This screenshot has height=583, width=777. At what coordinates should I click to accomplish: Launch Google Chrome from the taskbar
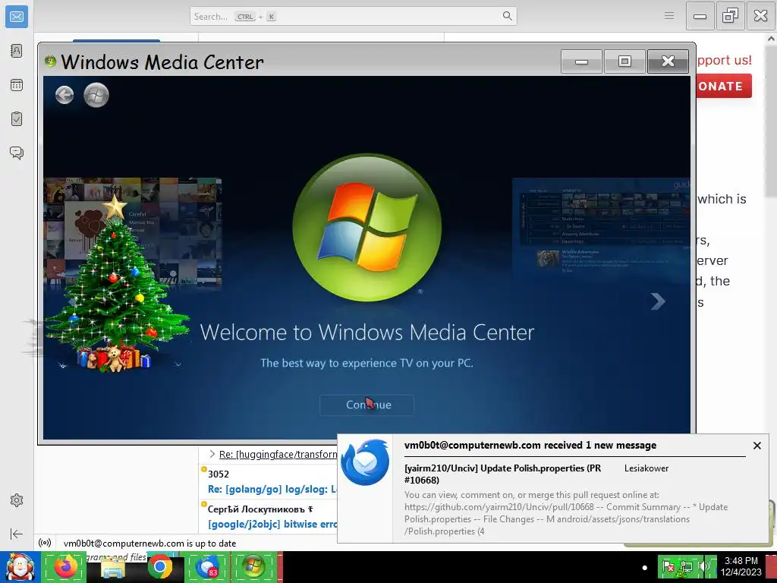tap(159, 566)
